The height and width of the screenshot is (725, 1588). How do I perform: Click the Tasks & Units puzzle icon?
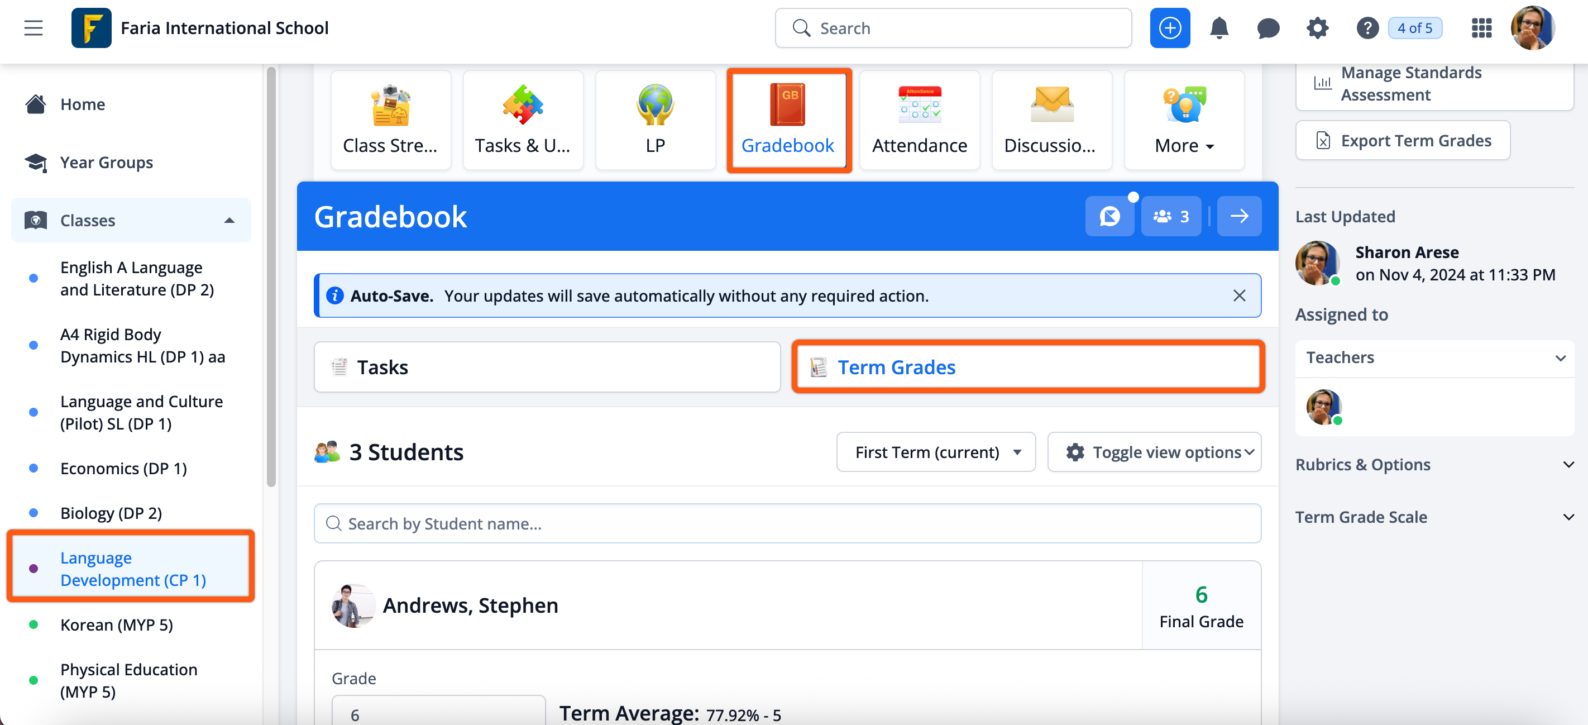pos(522,105)
